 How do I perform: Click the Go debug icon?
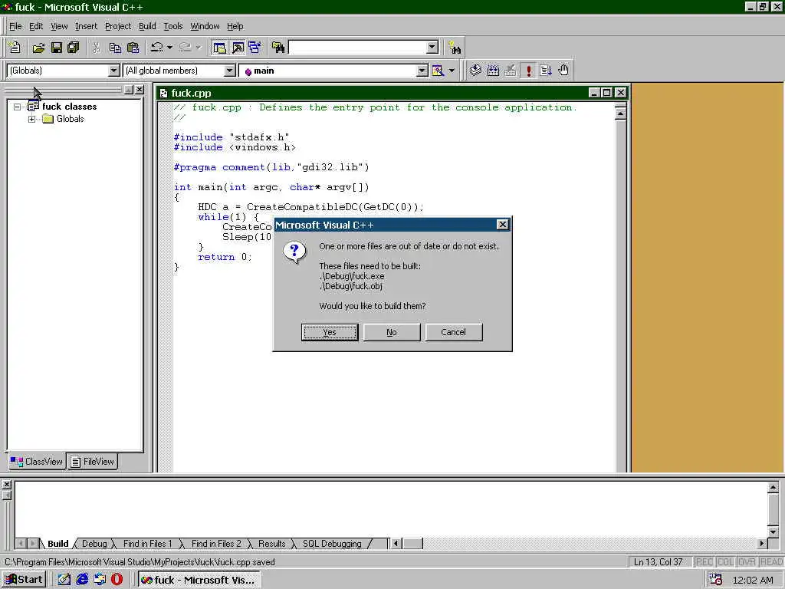pyautogui.click(x=546, y=71)
